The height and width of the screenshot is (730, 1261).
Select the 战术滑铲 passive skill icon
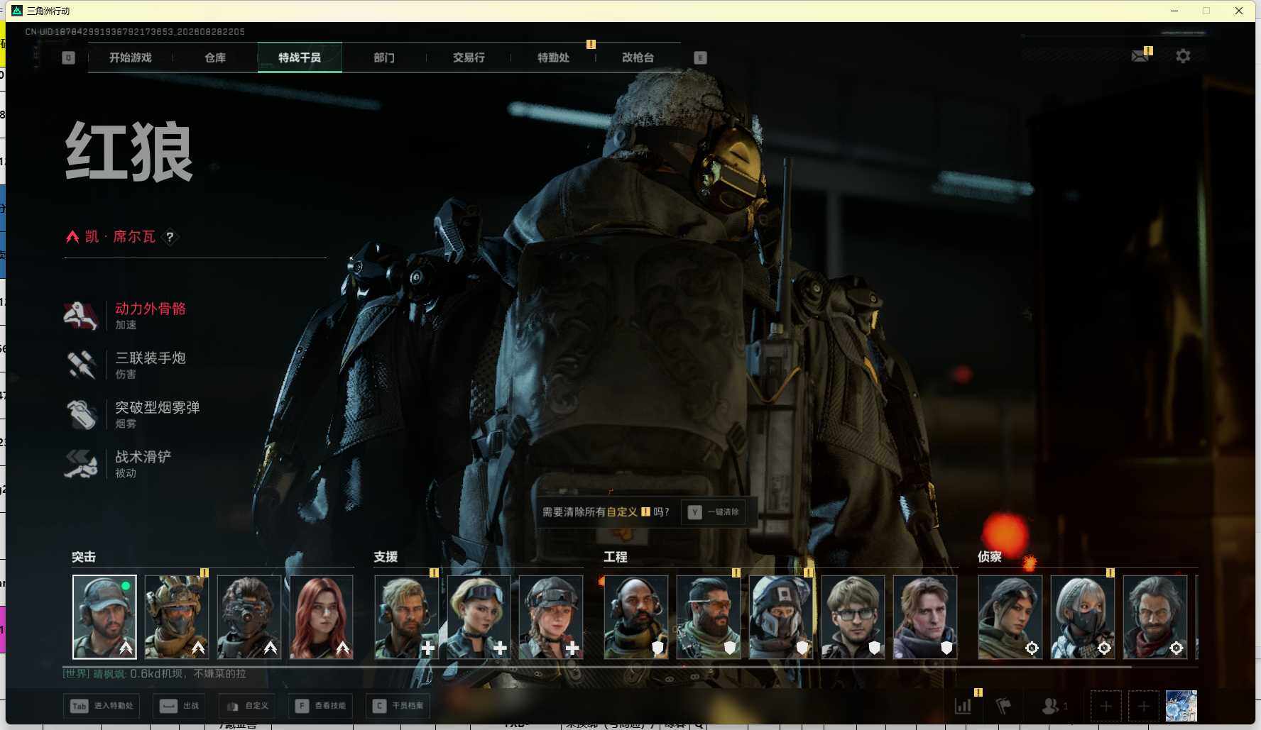tap(80, 464)
